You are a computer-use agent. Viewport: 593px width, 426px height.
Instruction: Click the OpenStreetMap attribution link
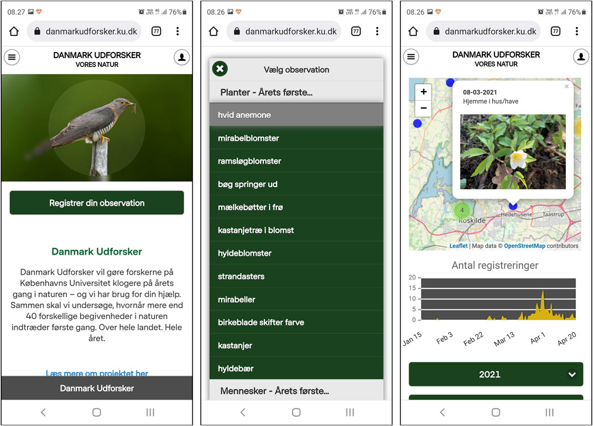click(524, 246)
